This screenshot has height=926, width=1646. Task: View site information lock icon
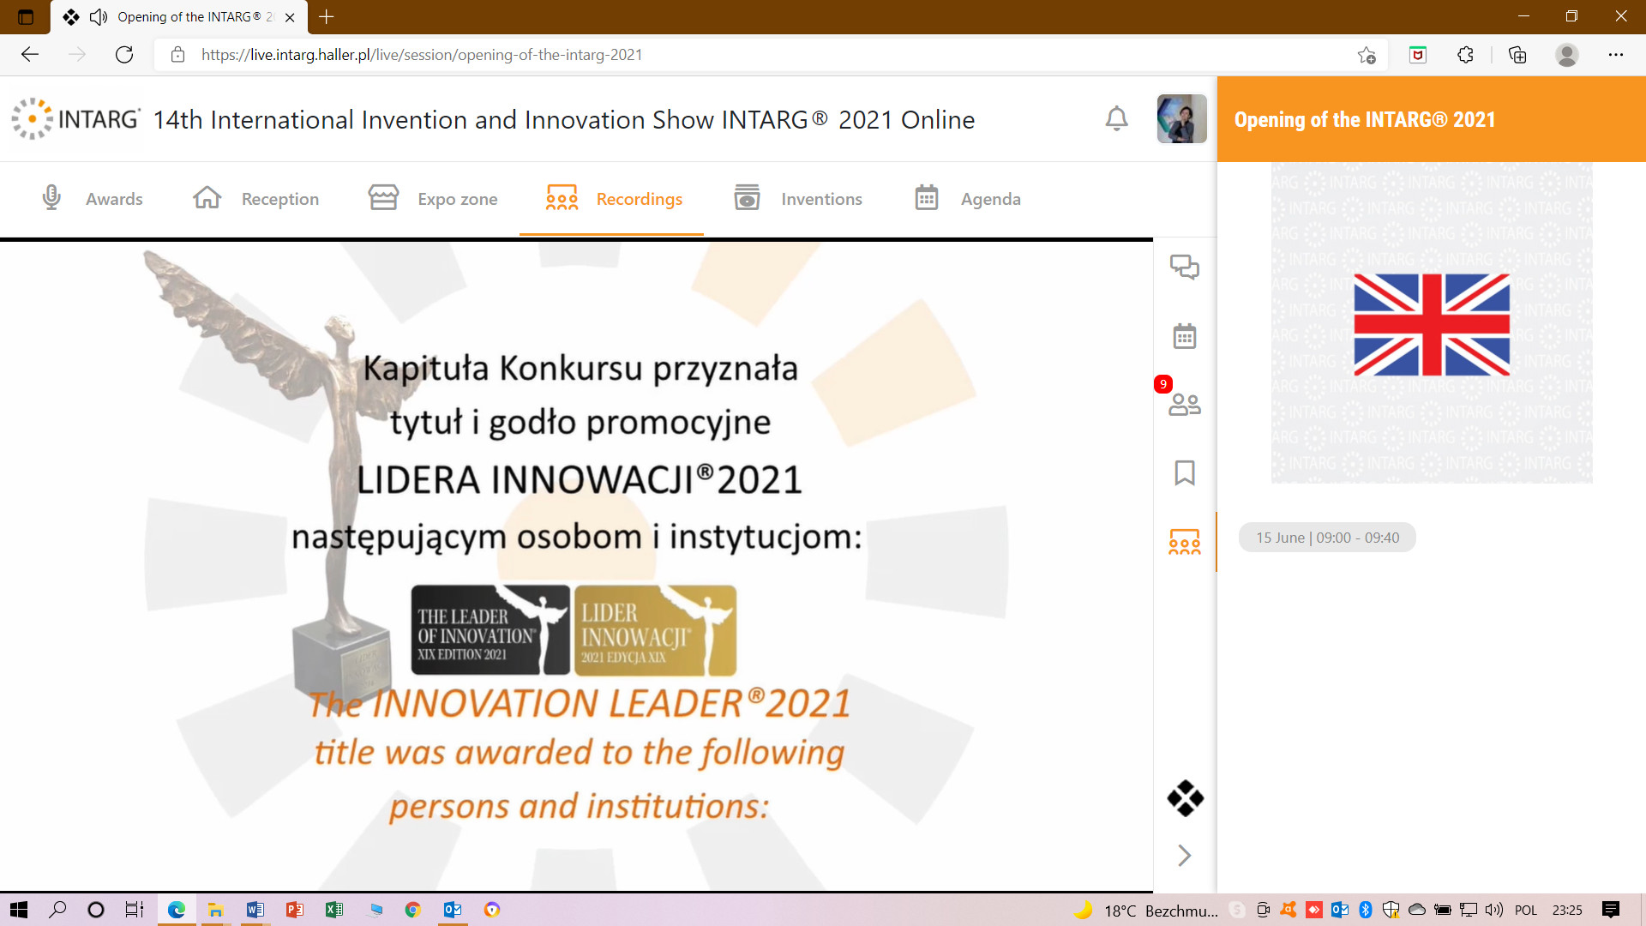tap(177, 55)
